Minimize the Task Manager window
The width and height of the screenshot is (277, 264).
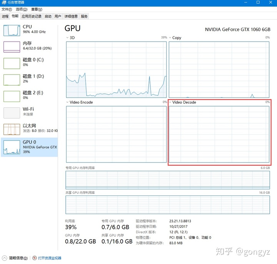point(245,2)
